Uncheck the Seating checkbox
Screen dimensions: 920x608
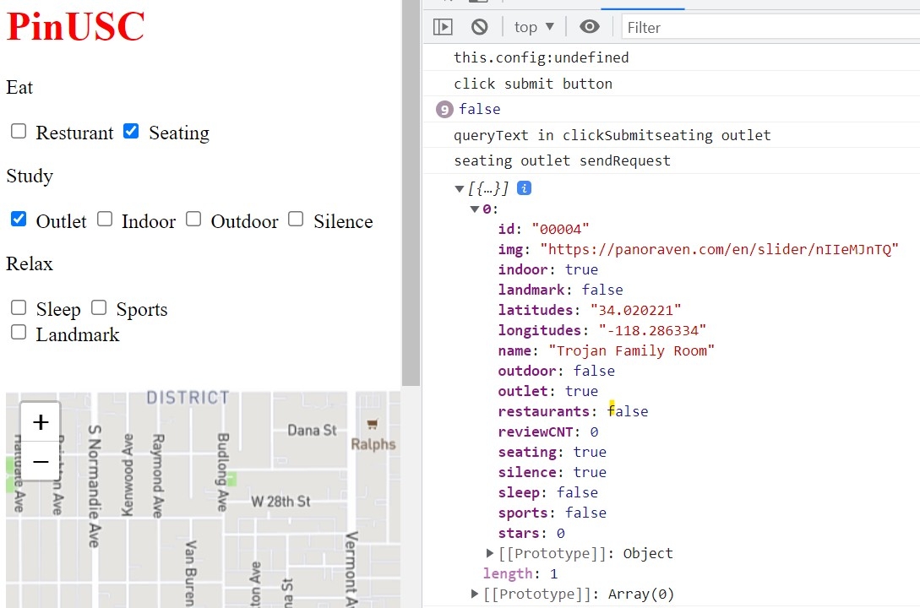131,131
